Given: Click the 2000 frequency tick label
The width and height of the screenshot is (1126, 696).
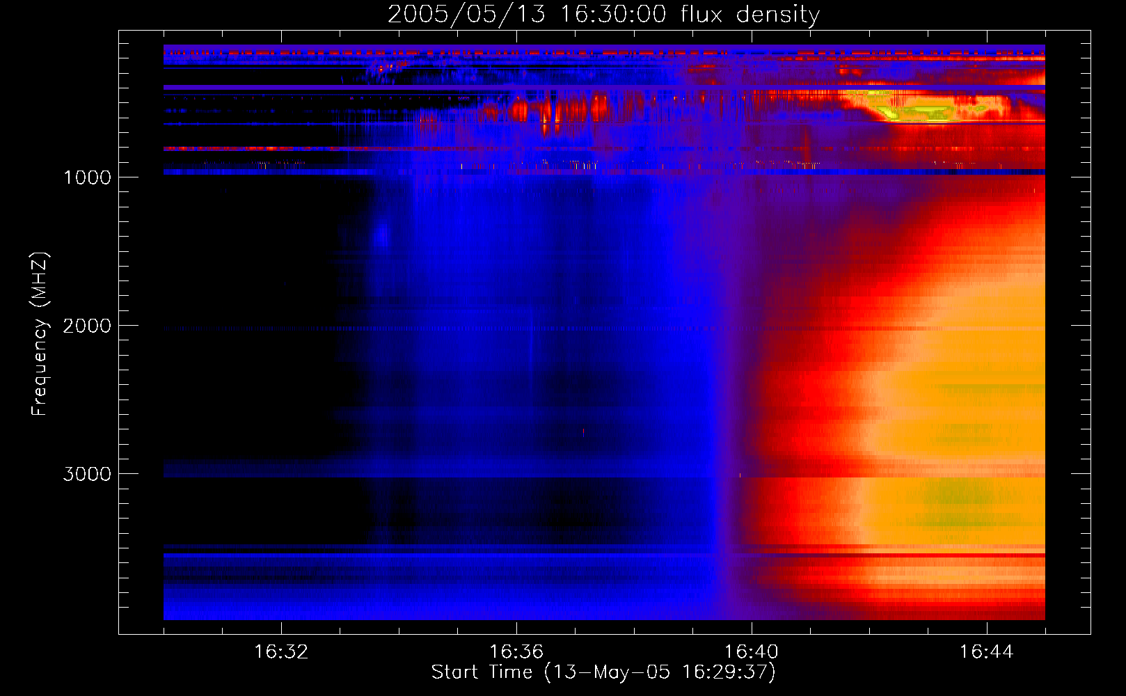Looking at the screenshot, I should click(x=87, y=326).
